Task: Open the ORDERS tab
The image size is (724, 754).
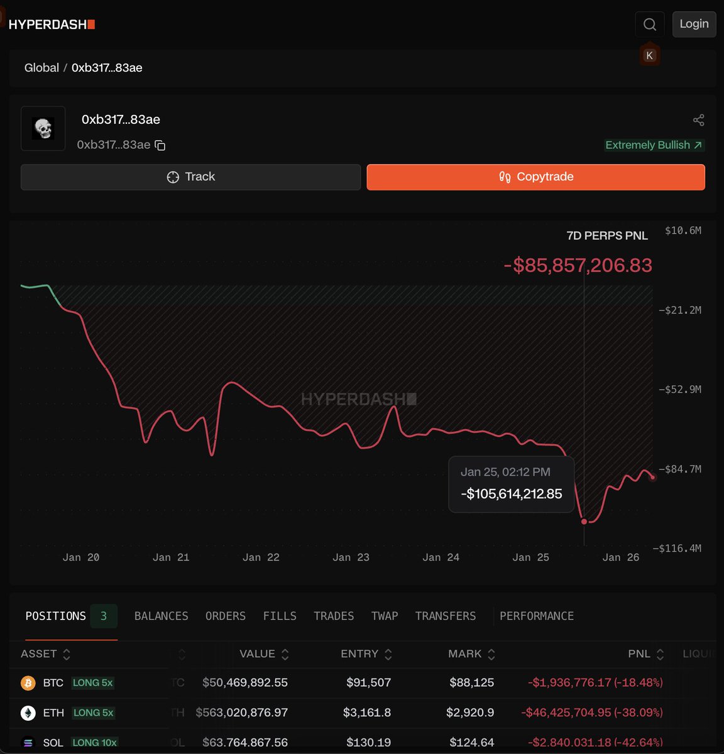Action: click(226, 616)
